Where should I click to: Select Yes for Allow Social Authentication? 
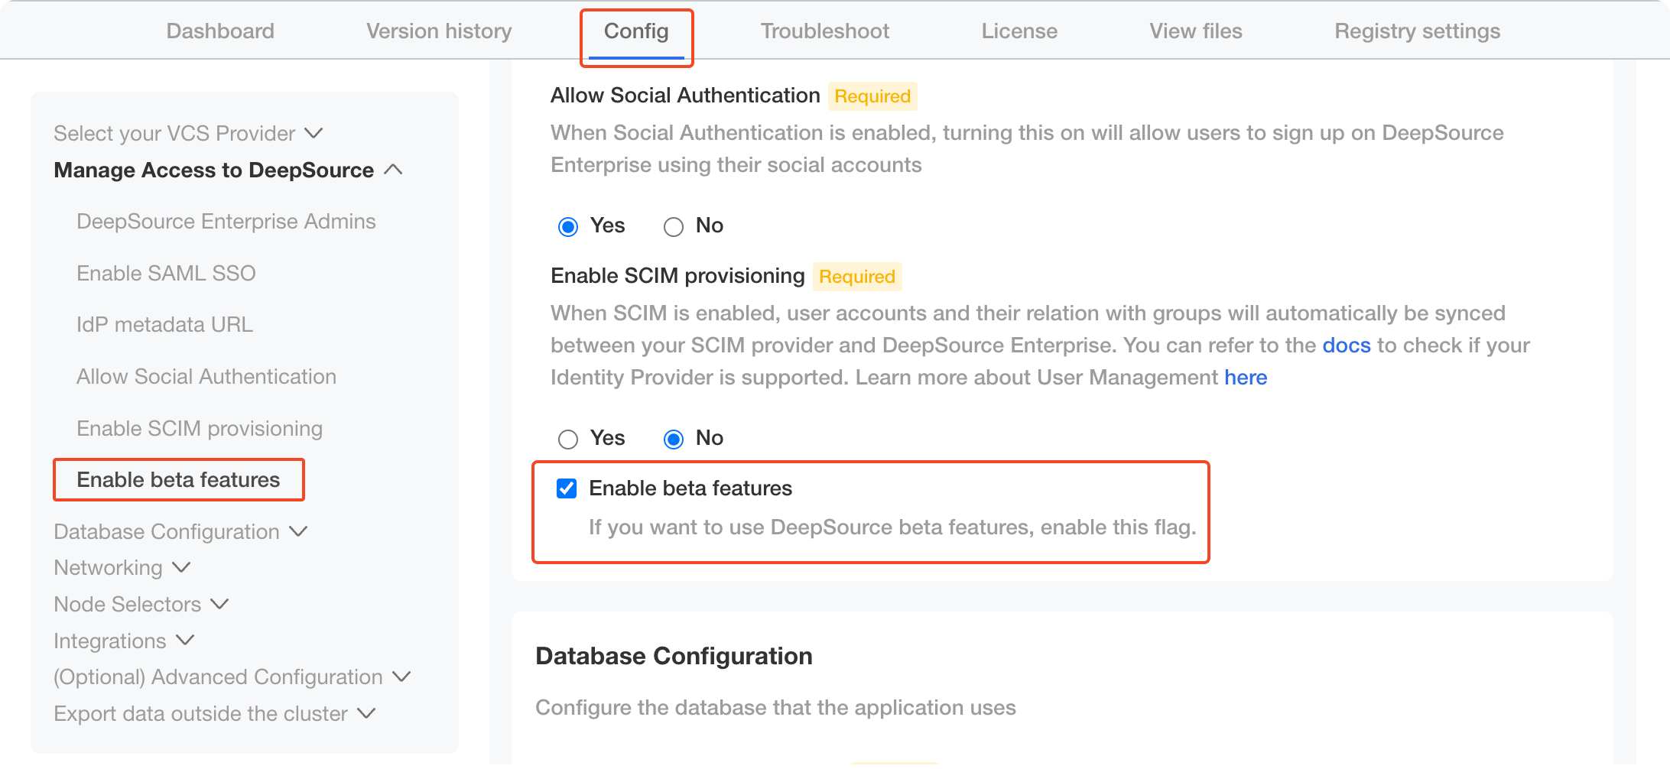[x=568, y=227]
